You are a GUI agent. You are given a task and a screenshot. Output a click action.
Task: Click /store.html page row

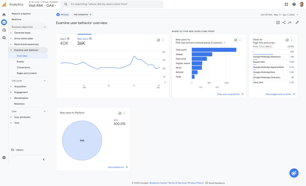[273, 83]
